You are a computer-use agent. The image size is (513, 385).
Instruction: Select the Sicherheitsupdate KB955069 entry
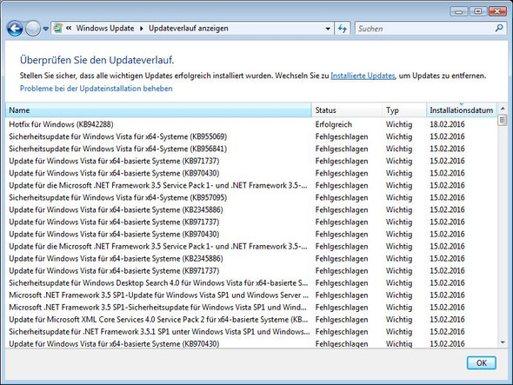251,136
